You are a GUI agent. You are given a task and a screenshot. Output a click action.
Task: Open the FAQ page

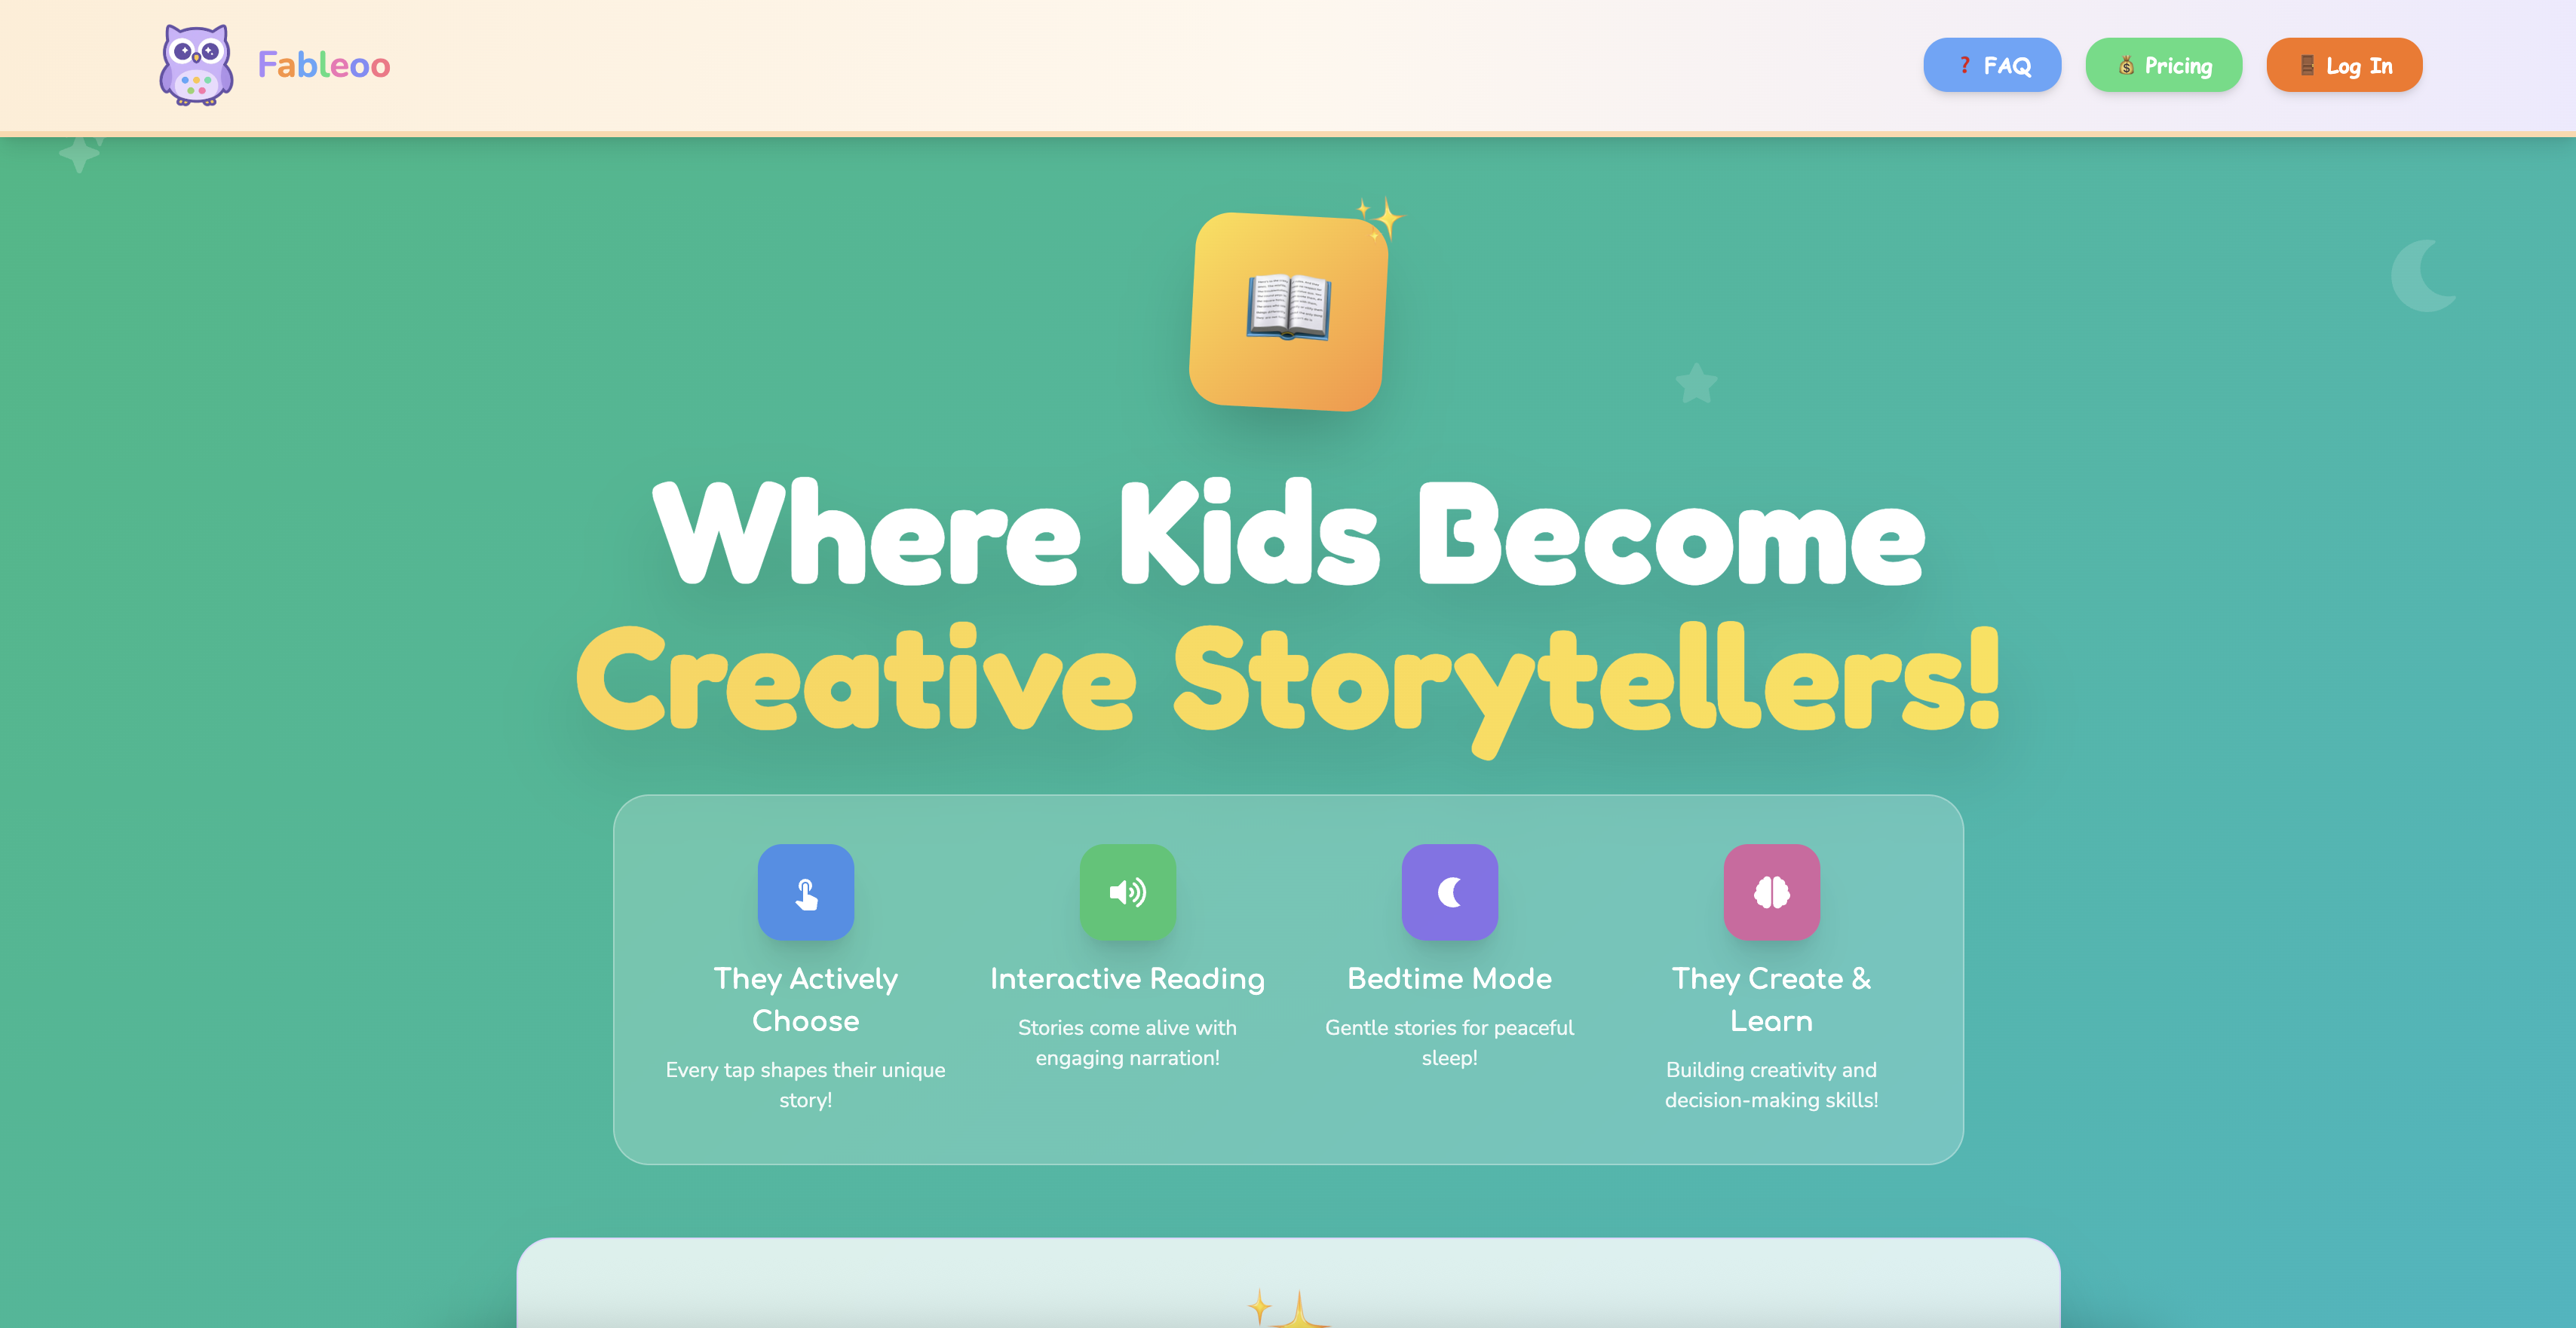click(1991, 65)
